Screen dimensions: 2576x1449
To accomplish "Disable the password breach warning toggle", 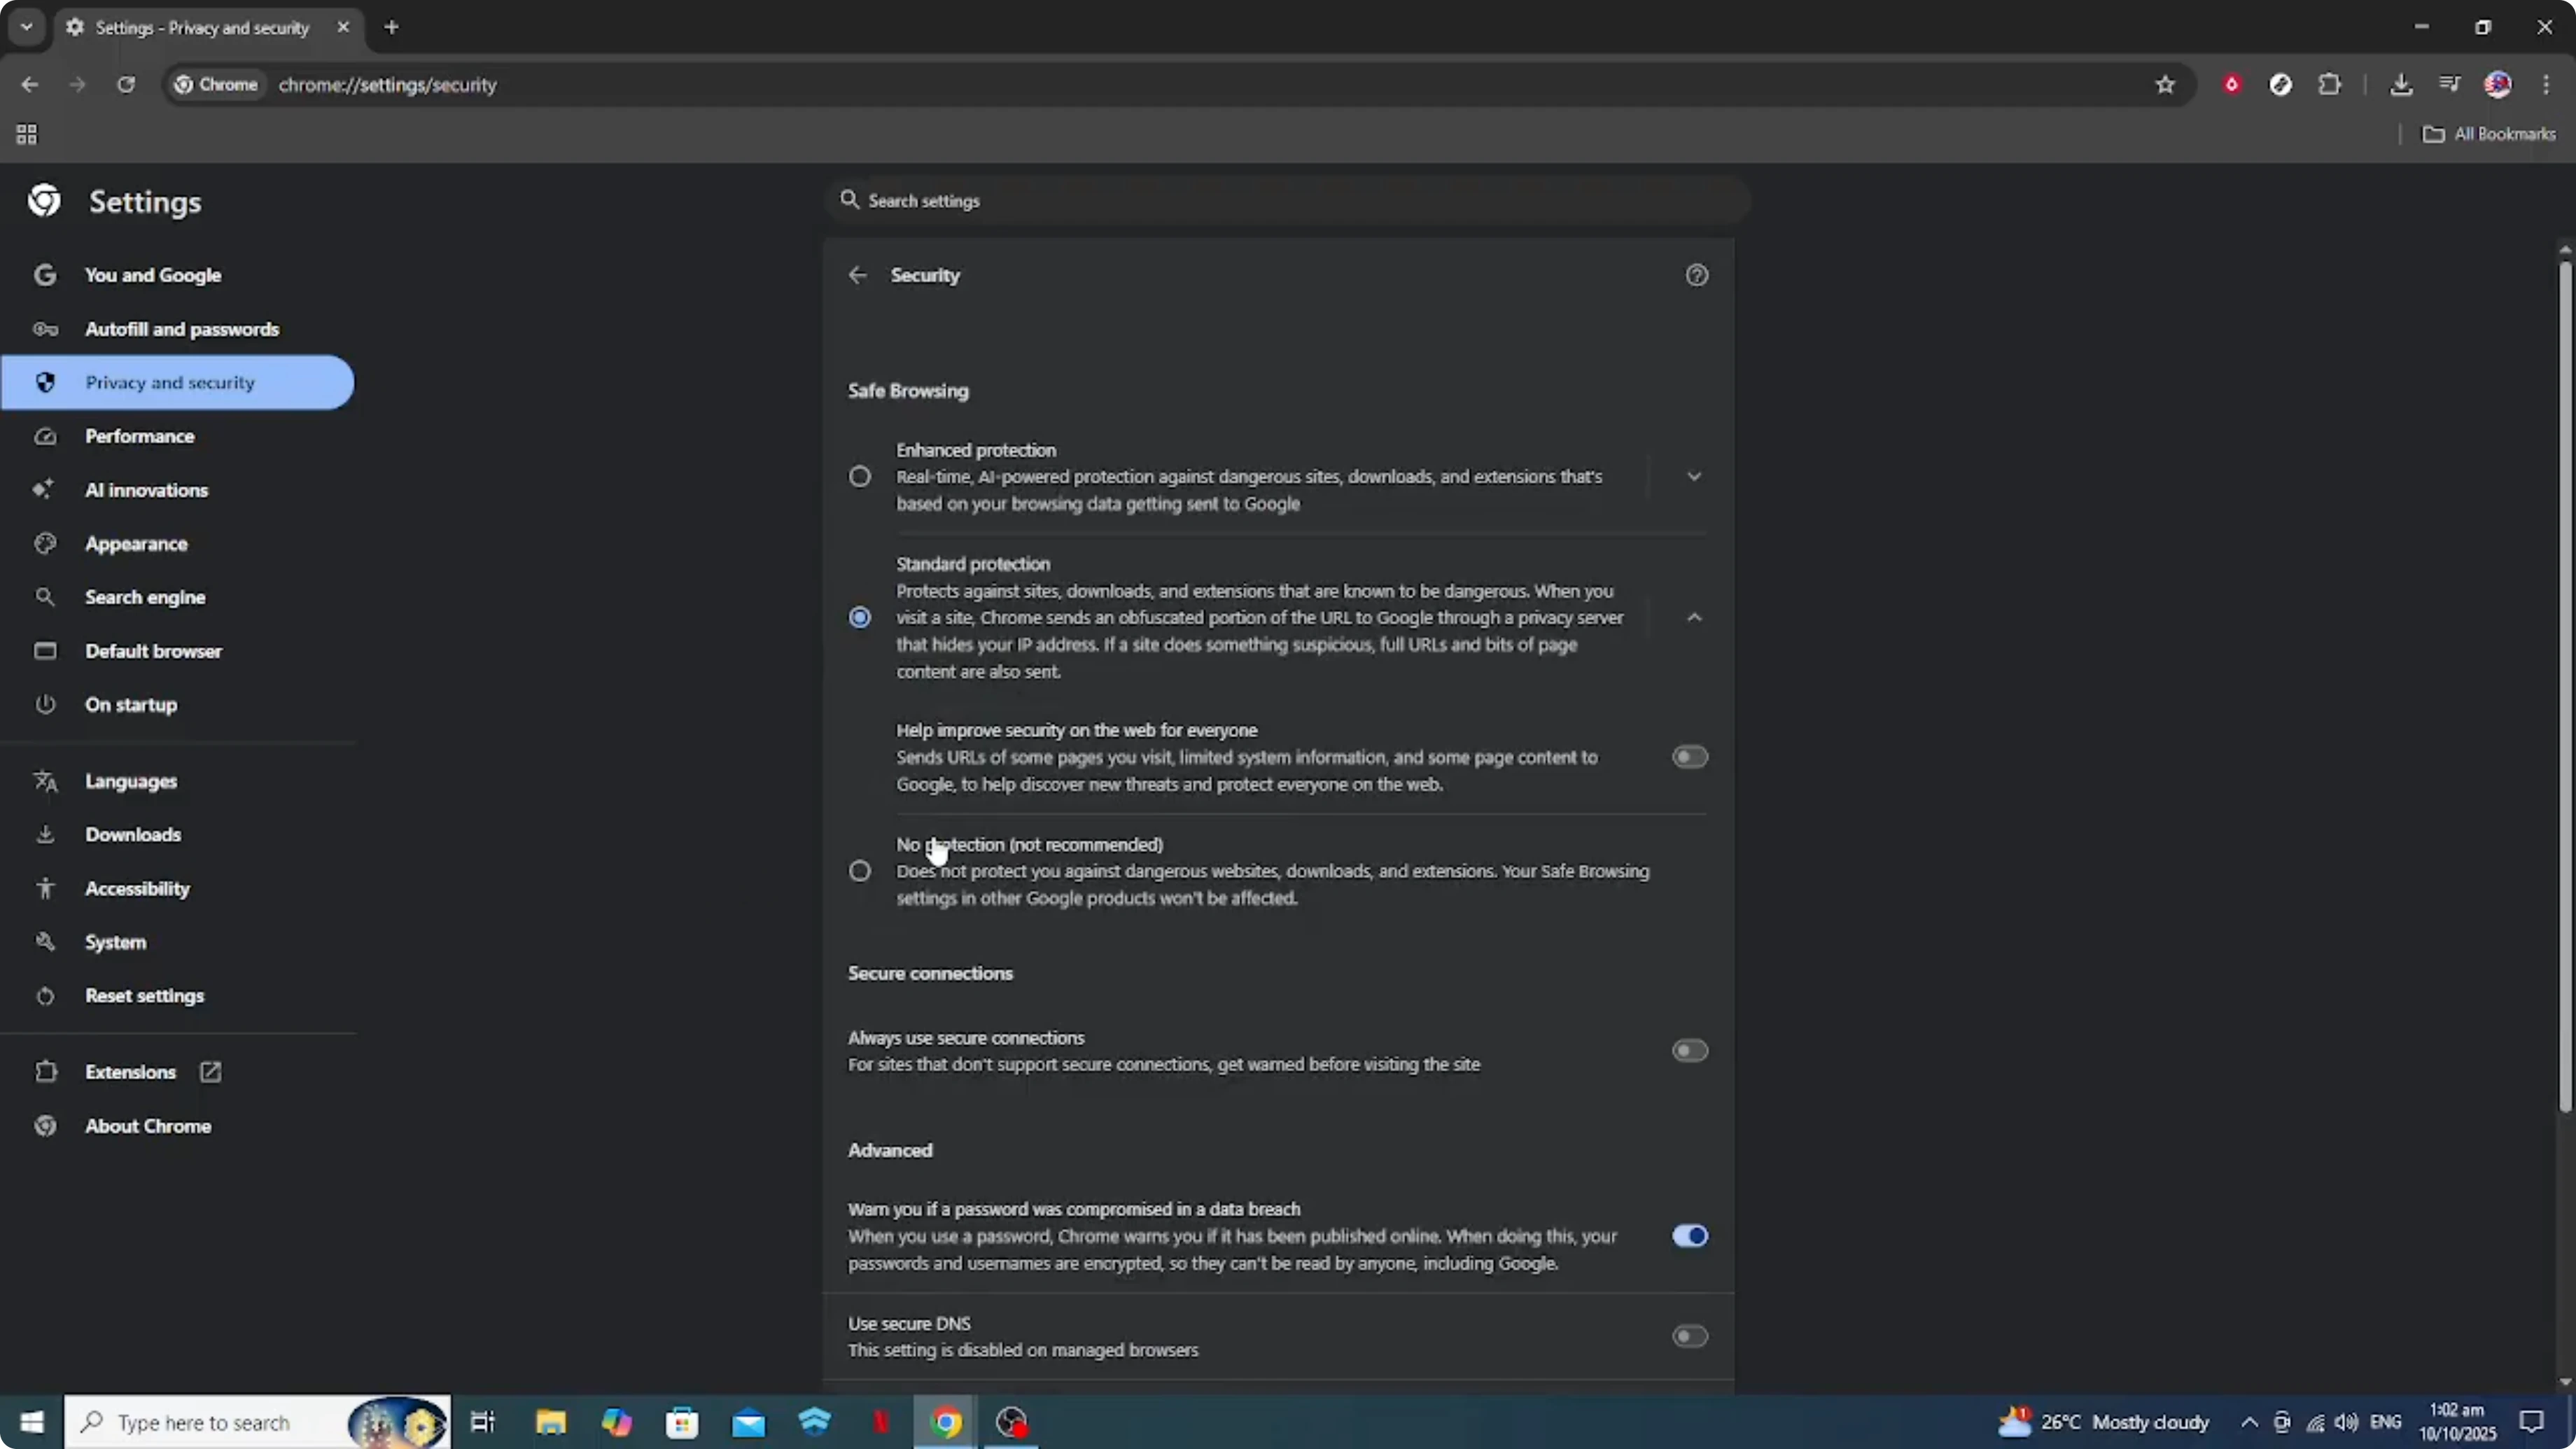I will click(1690, 1236).
